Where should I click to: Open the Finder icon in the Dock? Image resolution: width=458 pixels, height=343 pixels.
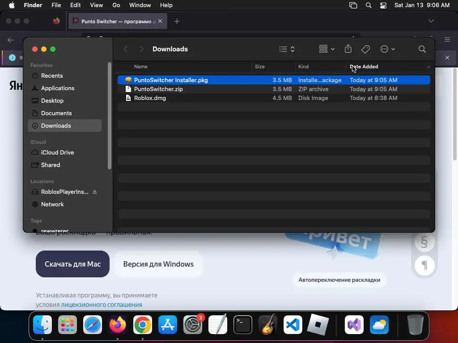(x=42, y=325)
